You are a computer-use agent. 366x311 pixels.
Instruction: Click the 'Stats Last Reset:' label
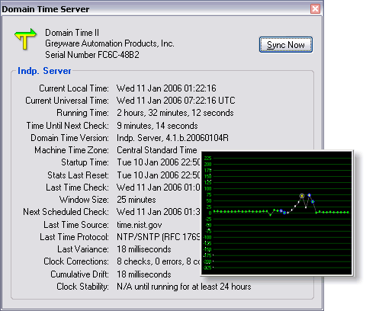pos(78,175)
